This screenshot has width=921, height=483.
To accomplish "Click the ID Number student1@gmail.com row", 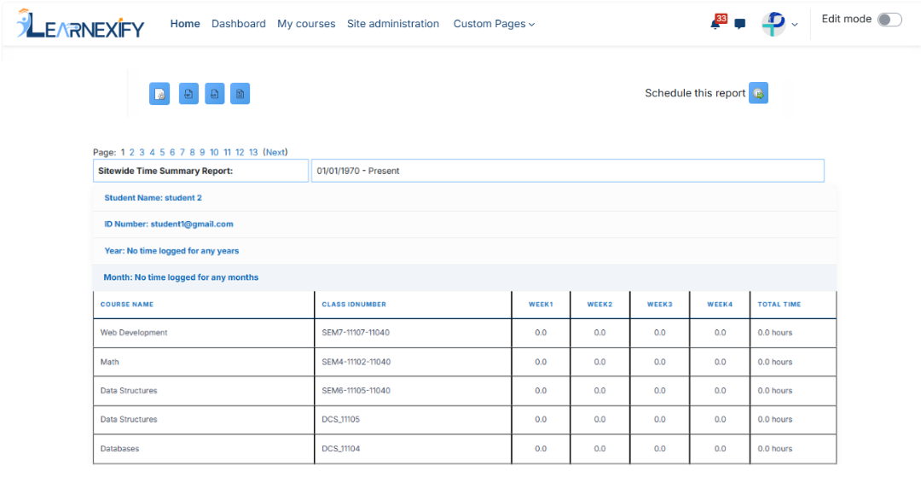I will (465, 224).
